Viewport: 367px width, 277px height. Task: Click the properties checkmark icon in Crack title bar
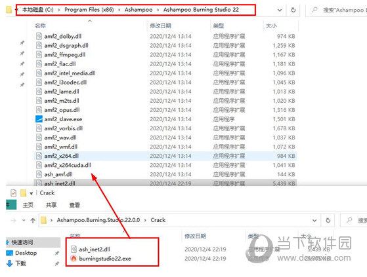click(x=13, y=193)
